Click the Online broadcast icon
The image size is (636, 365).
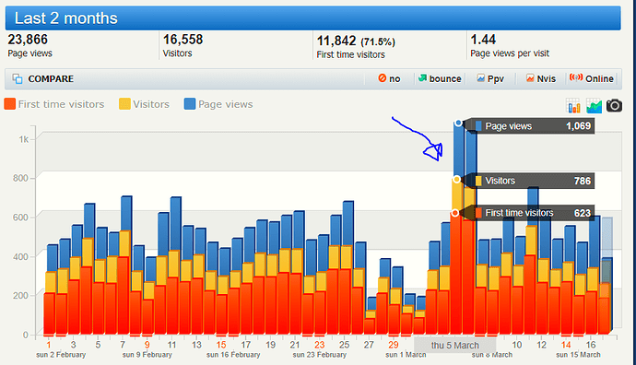pyautogui.click(x=576, y=77)
